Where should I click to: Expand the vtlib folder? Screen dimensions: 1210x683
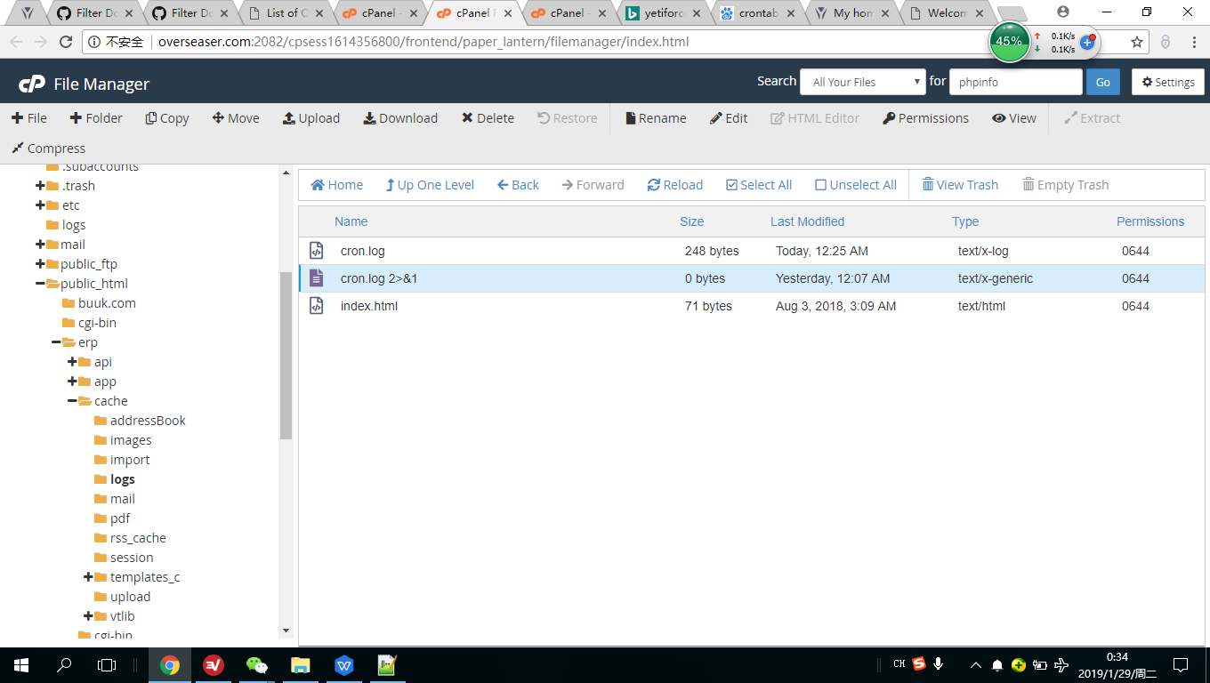88,616
